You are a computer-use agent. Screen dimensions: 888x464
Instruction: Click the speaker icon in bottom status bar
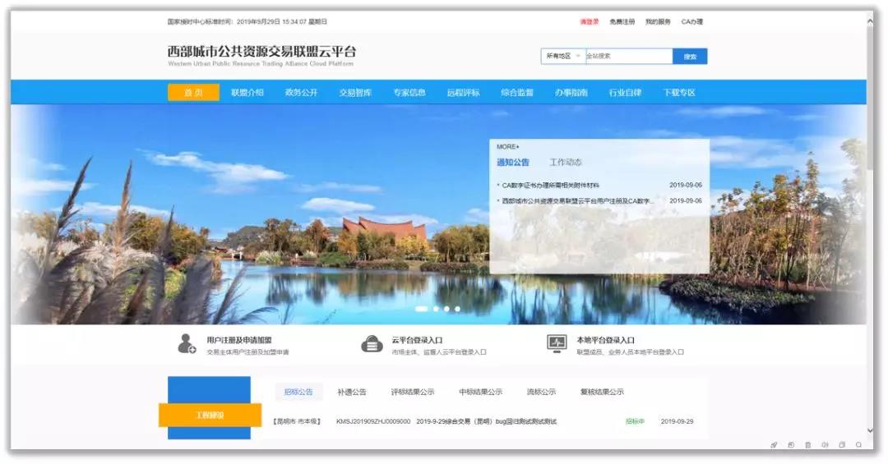click(825, 445)
